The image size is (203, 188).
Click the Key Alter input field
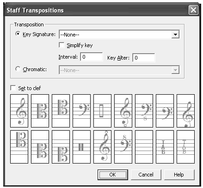[x=144, y=58]
